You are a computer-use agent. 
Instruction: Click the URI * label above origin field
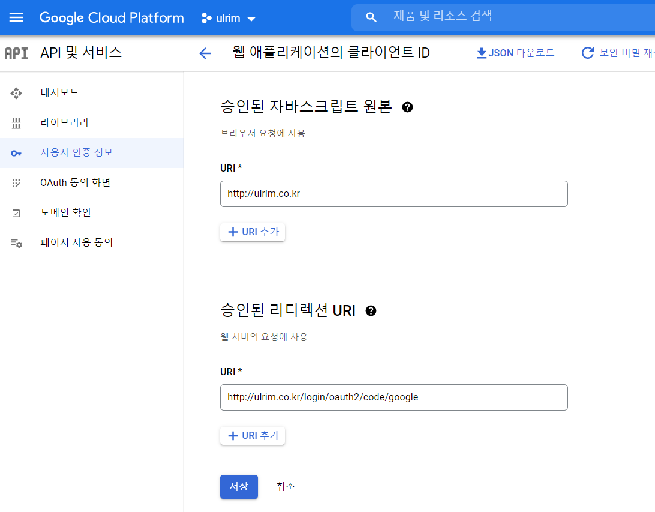click(231, 168)
